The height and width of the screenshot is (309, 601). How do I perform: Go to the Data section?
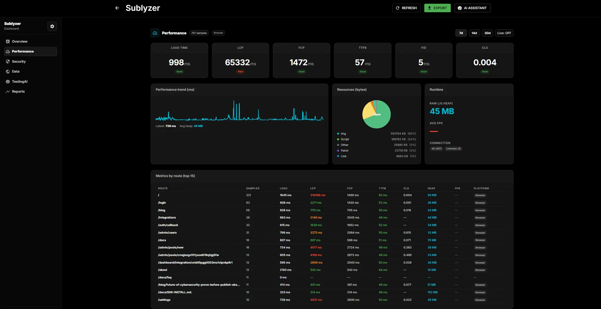tap(31, 71)
